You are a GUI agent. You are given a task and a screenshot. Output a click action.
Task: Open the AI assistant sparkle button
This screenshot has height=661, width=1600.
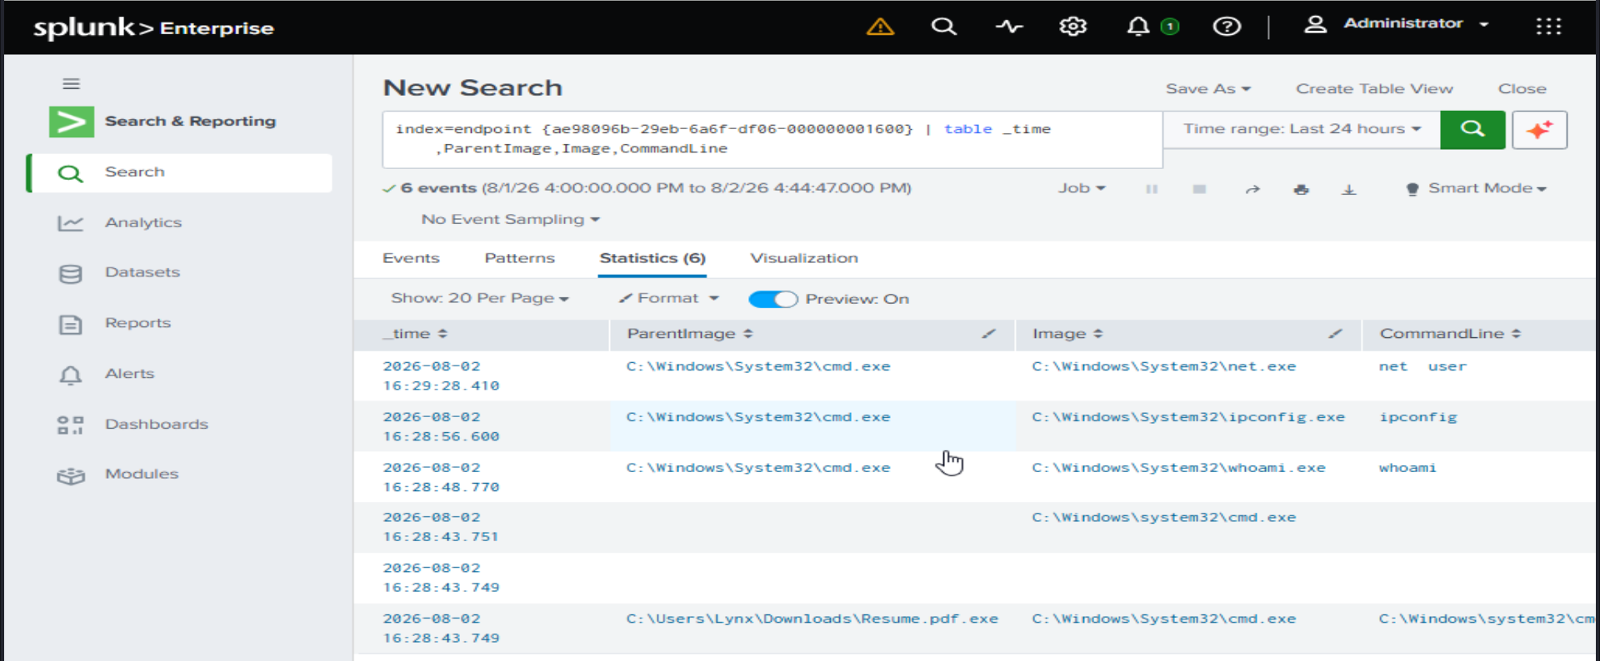point(1539,130)
